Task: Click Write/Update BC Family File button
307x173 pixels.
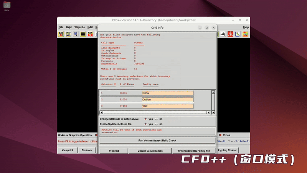Action: pyautogui.click(x=194, y=151)
